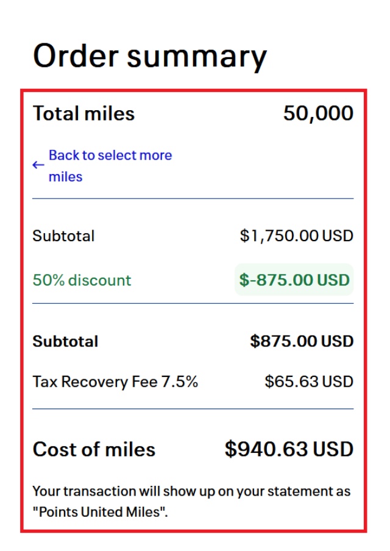Screen dimensions: 390x551
Task: Click the regular-weight Subtotal label above the discount
Action: point(63,236)
